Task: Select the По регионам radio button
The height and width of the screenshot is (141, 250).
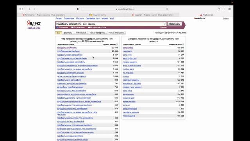Action: point(72,27)
